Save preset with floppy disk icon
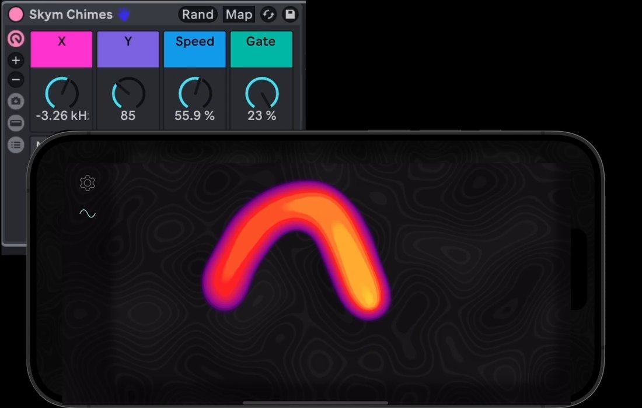Image resolution: width=642 pixels, height=408 pixels. click(290, 15)
